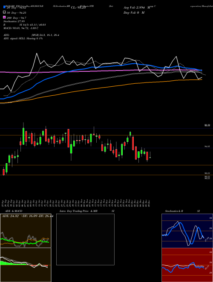
Task: Click the white 50 Day legend swatch
Action: pyautogui.click(x=4, y=12)
